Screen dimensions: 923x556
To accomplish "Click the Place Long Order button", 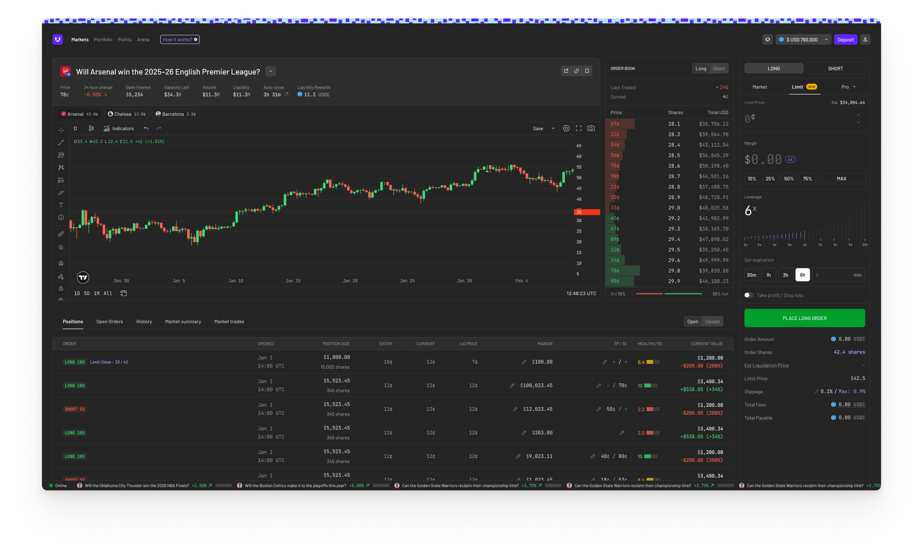I will (x=804, y=318).
